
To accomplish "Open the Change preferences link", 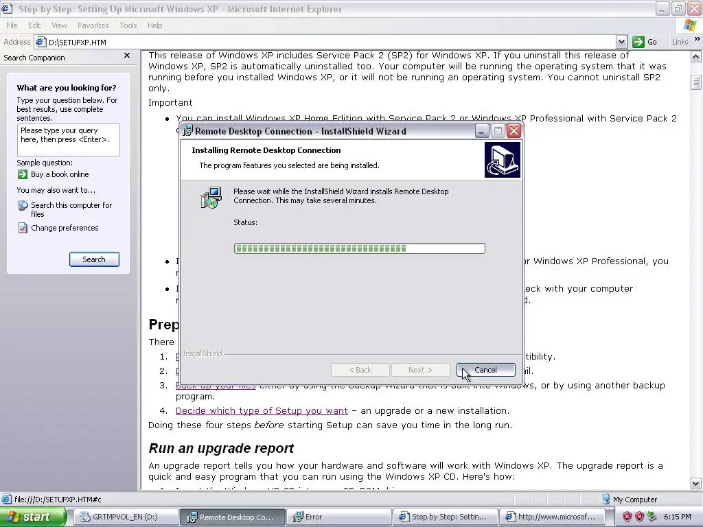I will click(x=65, y=228).
